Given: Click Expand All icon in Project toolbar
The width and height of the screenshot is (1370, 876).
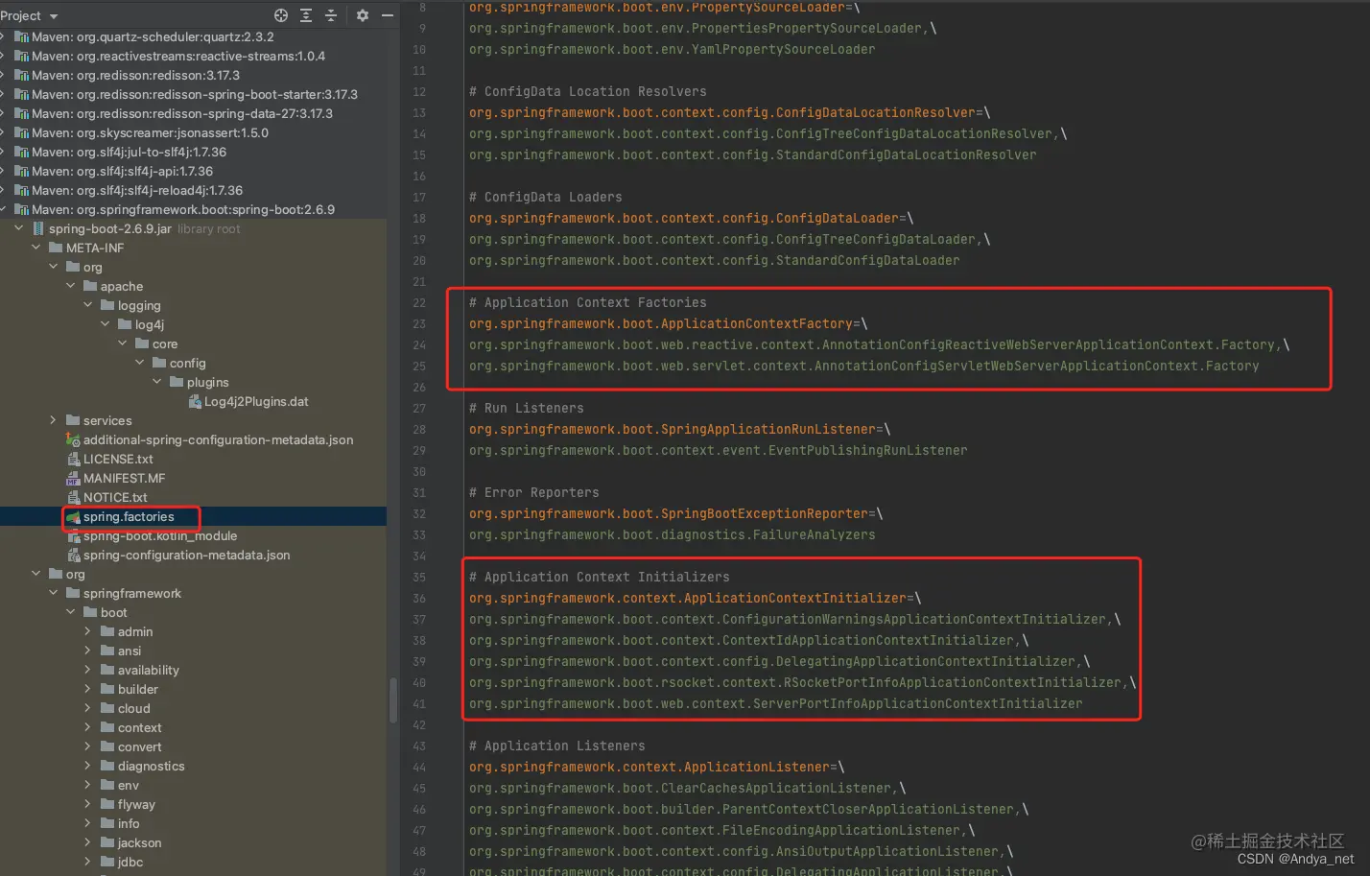Looking at the screenshot, I should [306, 15].
